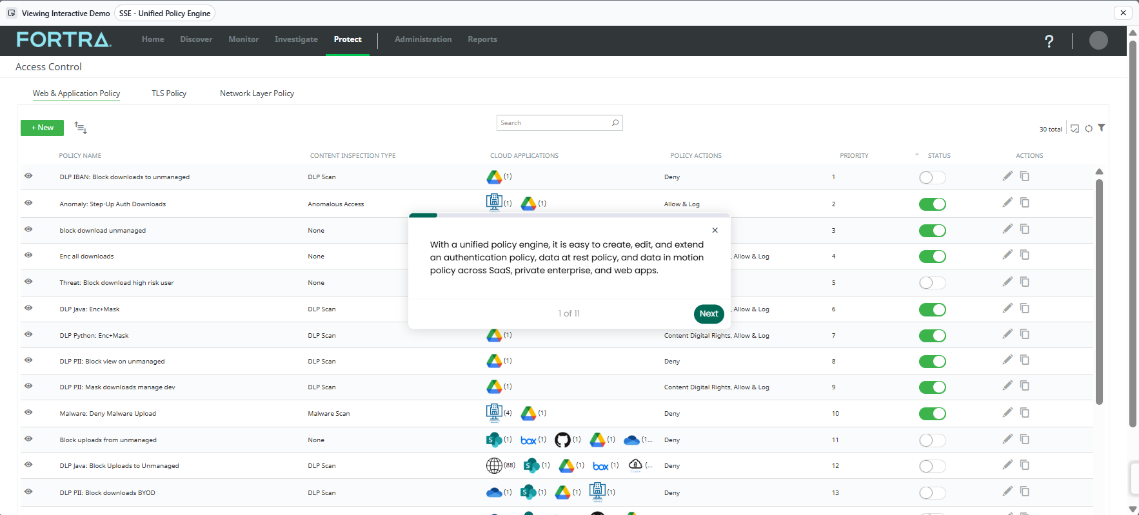
Task: Close the tour popup with the X
Action: (x=715, y=230)
